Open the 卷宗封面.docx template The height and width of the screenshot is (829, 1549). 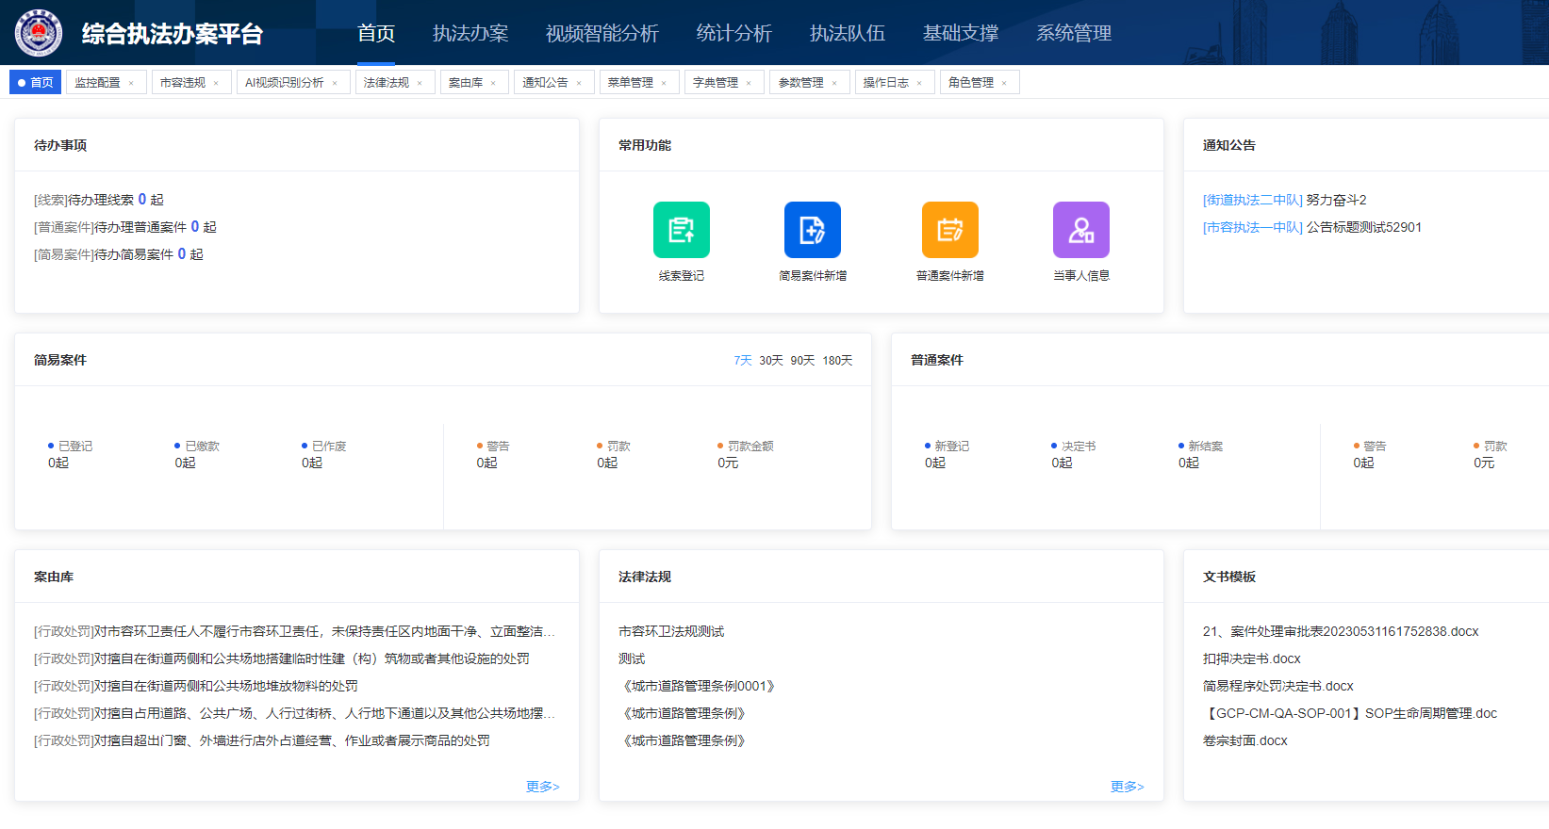click(1245, 740)
